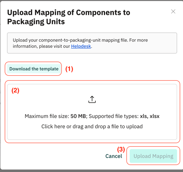The image size is (183, 172).
Task: Select the 'Maximum file size' line
Action: click(x=92, y=116)
